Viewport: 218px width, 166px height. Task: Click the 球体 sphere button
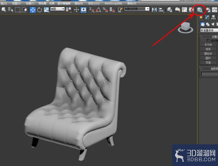(x=208, y=49)
